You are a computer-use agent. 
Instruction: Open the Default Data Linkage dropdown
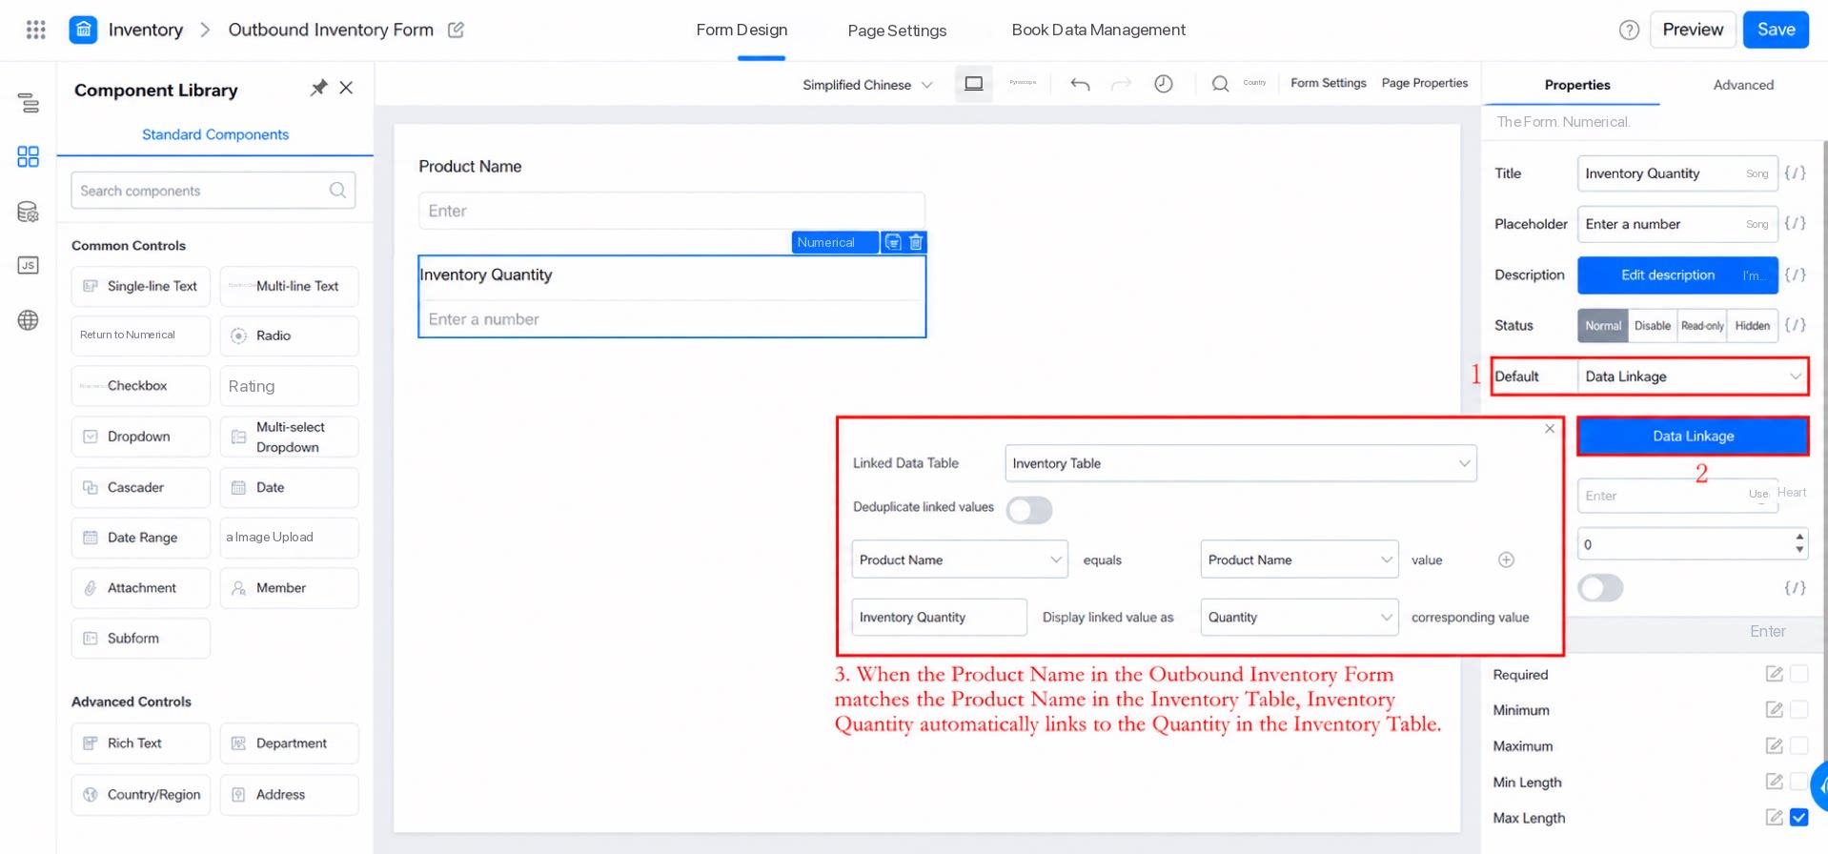[1693, 376]
